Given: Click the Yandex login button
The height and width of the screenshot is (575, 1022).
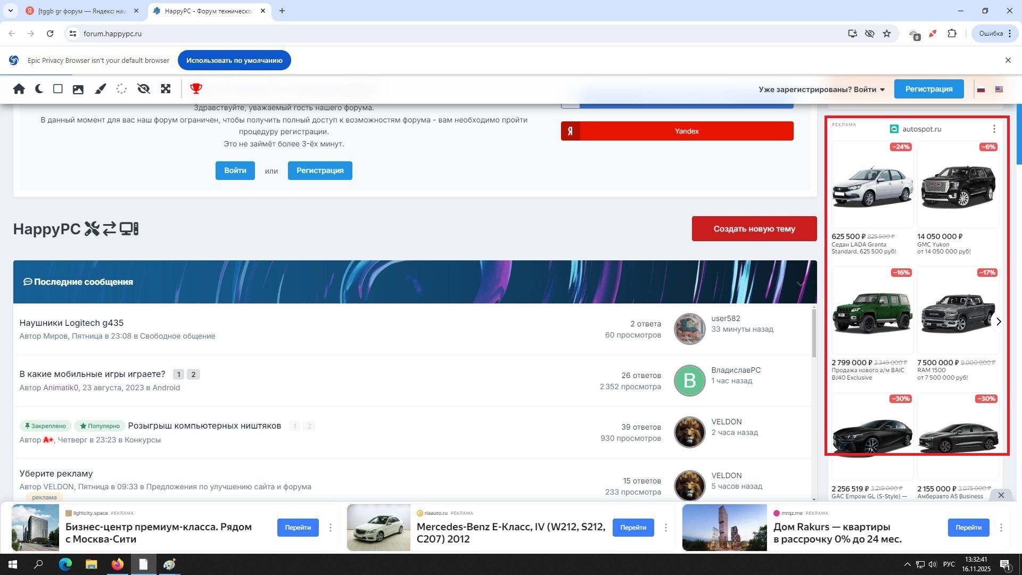Looking at the screenshot, I should [677, 131].
